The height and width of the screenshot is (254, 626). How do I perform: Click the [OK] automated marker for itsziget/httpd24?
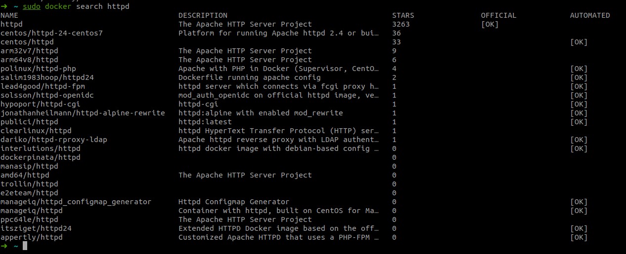click(579, 228)
